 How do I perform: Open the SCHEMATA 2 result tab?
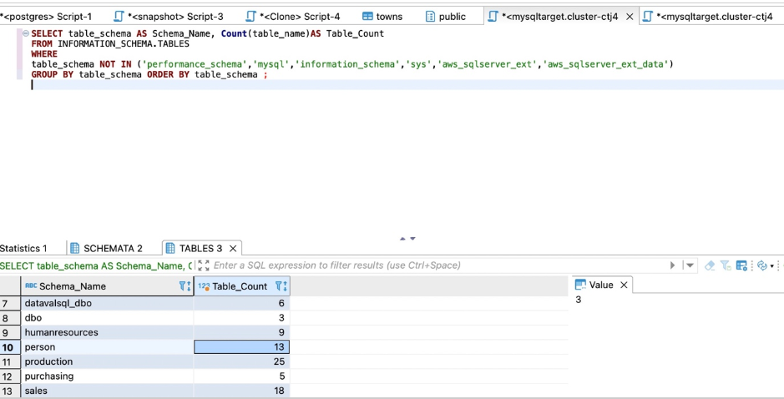pos(107,249)
